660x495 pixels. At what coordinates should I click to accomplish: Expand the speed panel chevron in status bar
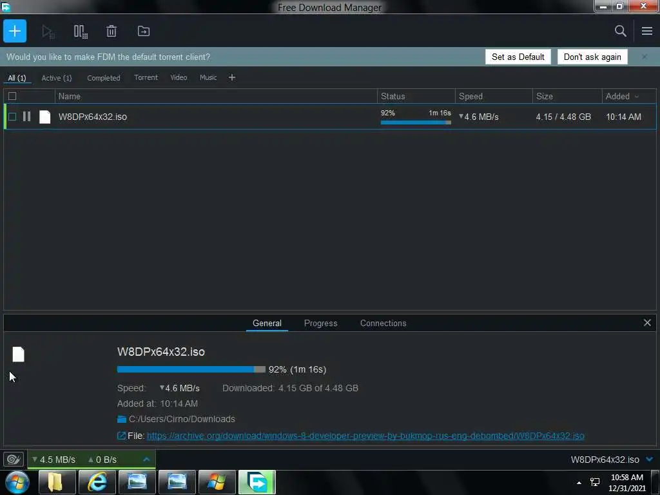click(x=146, y=459)
